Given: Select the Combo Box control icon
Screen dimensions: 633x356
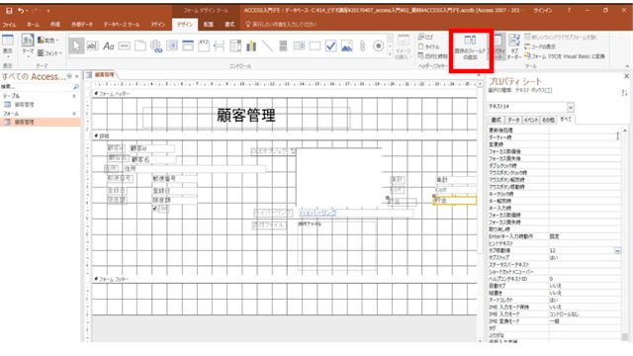Looking at the screenshot, I should click(235, 46).
